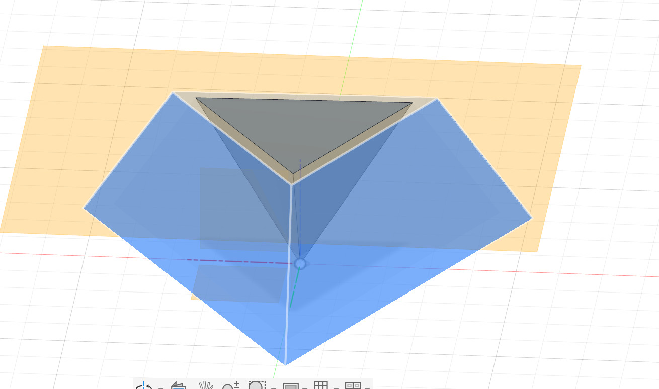The image size is (659, 389).
Task: Click the origin point circle marker
Action: pyautogui.click(x=300, y=263)
